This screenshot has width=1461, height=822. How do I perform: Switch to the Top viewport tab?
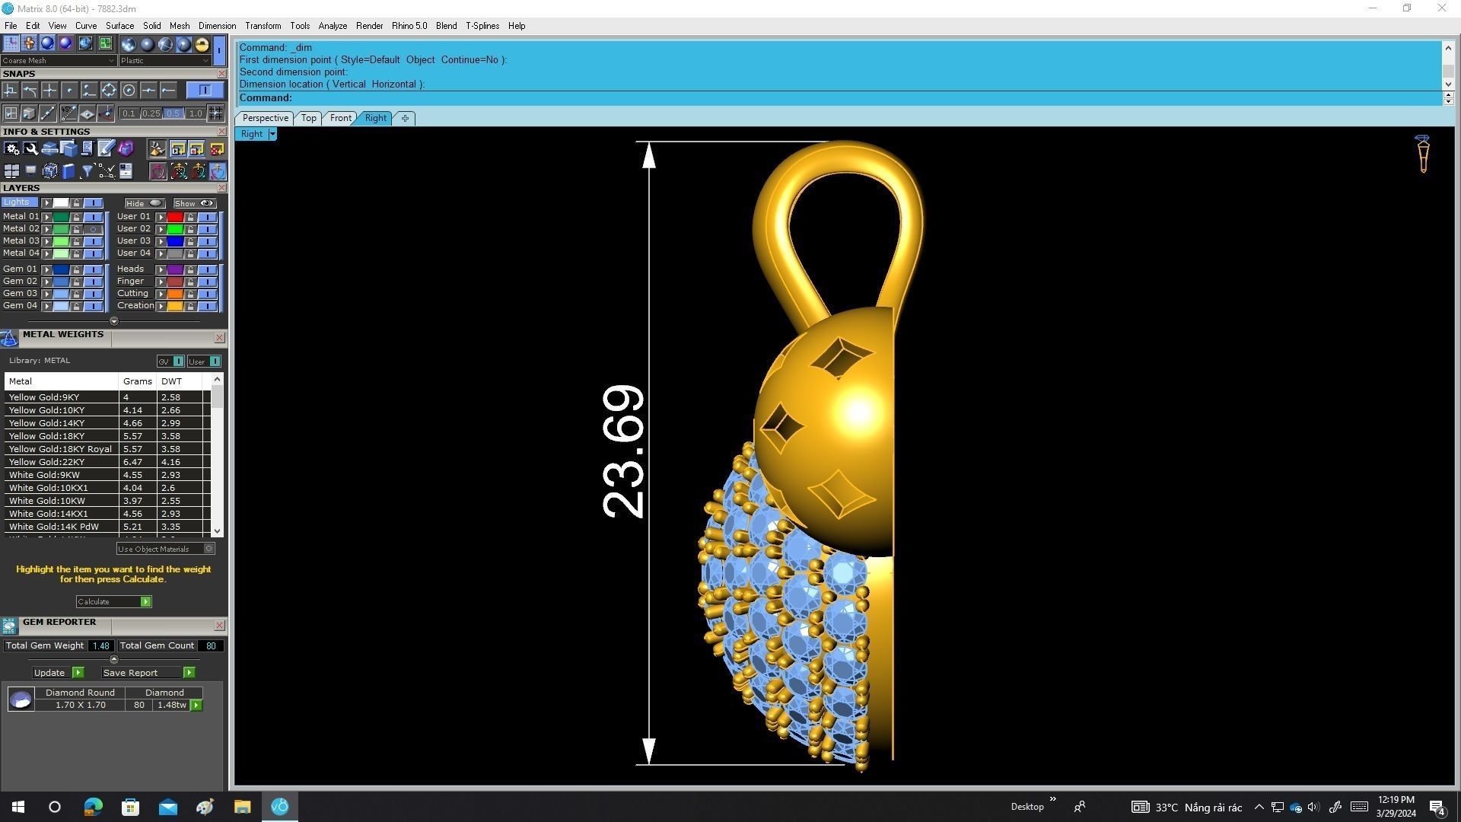pos(308,118)
